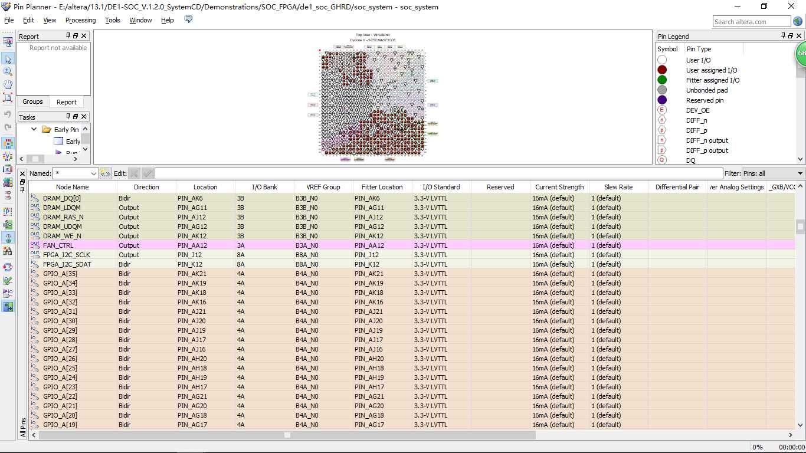This screenshot has height=453, width=806.
Task: Click the binoculars find icon
Action: click(8, 251)
